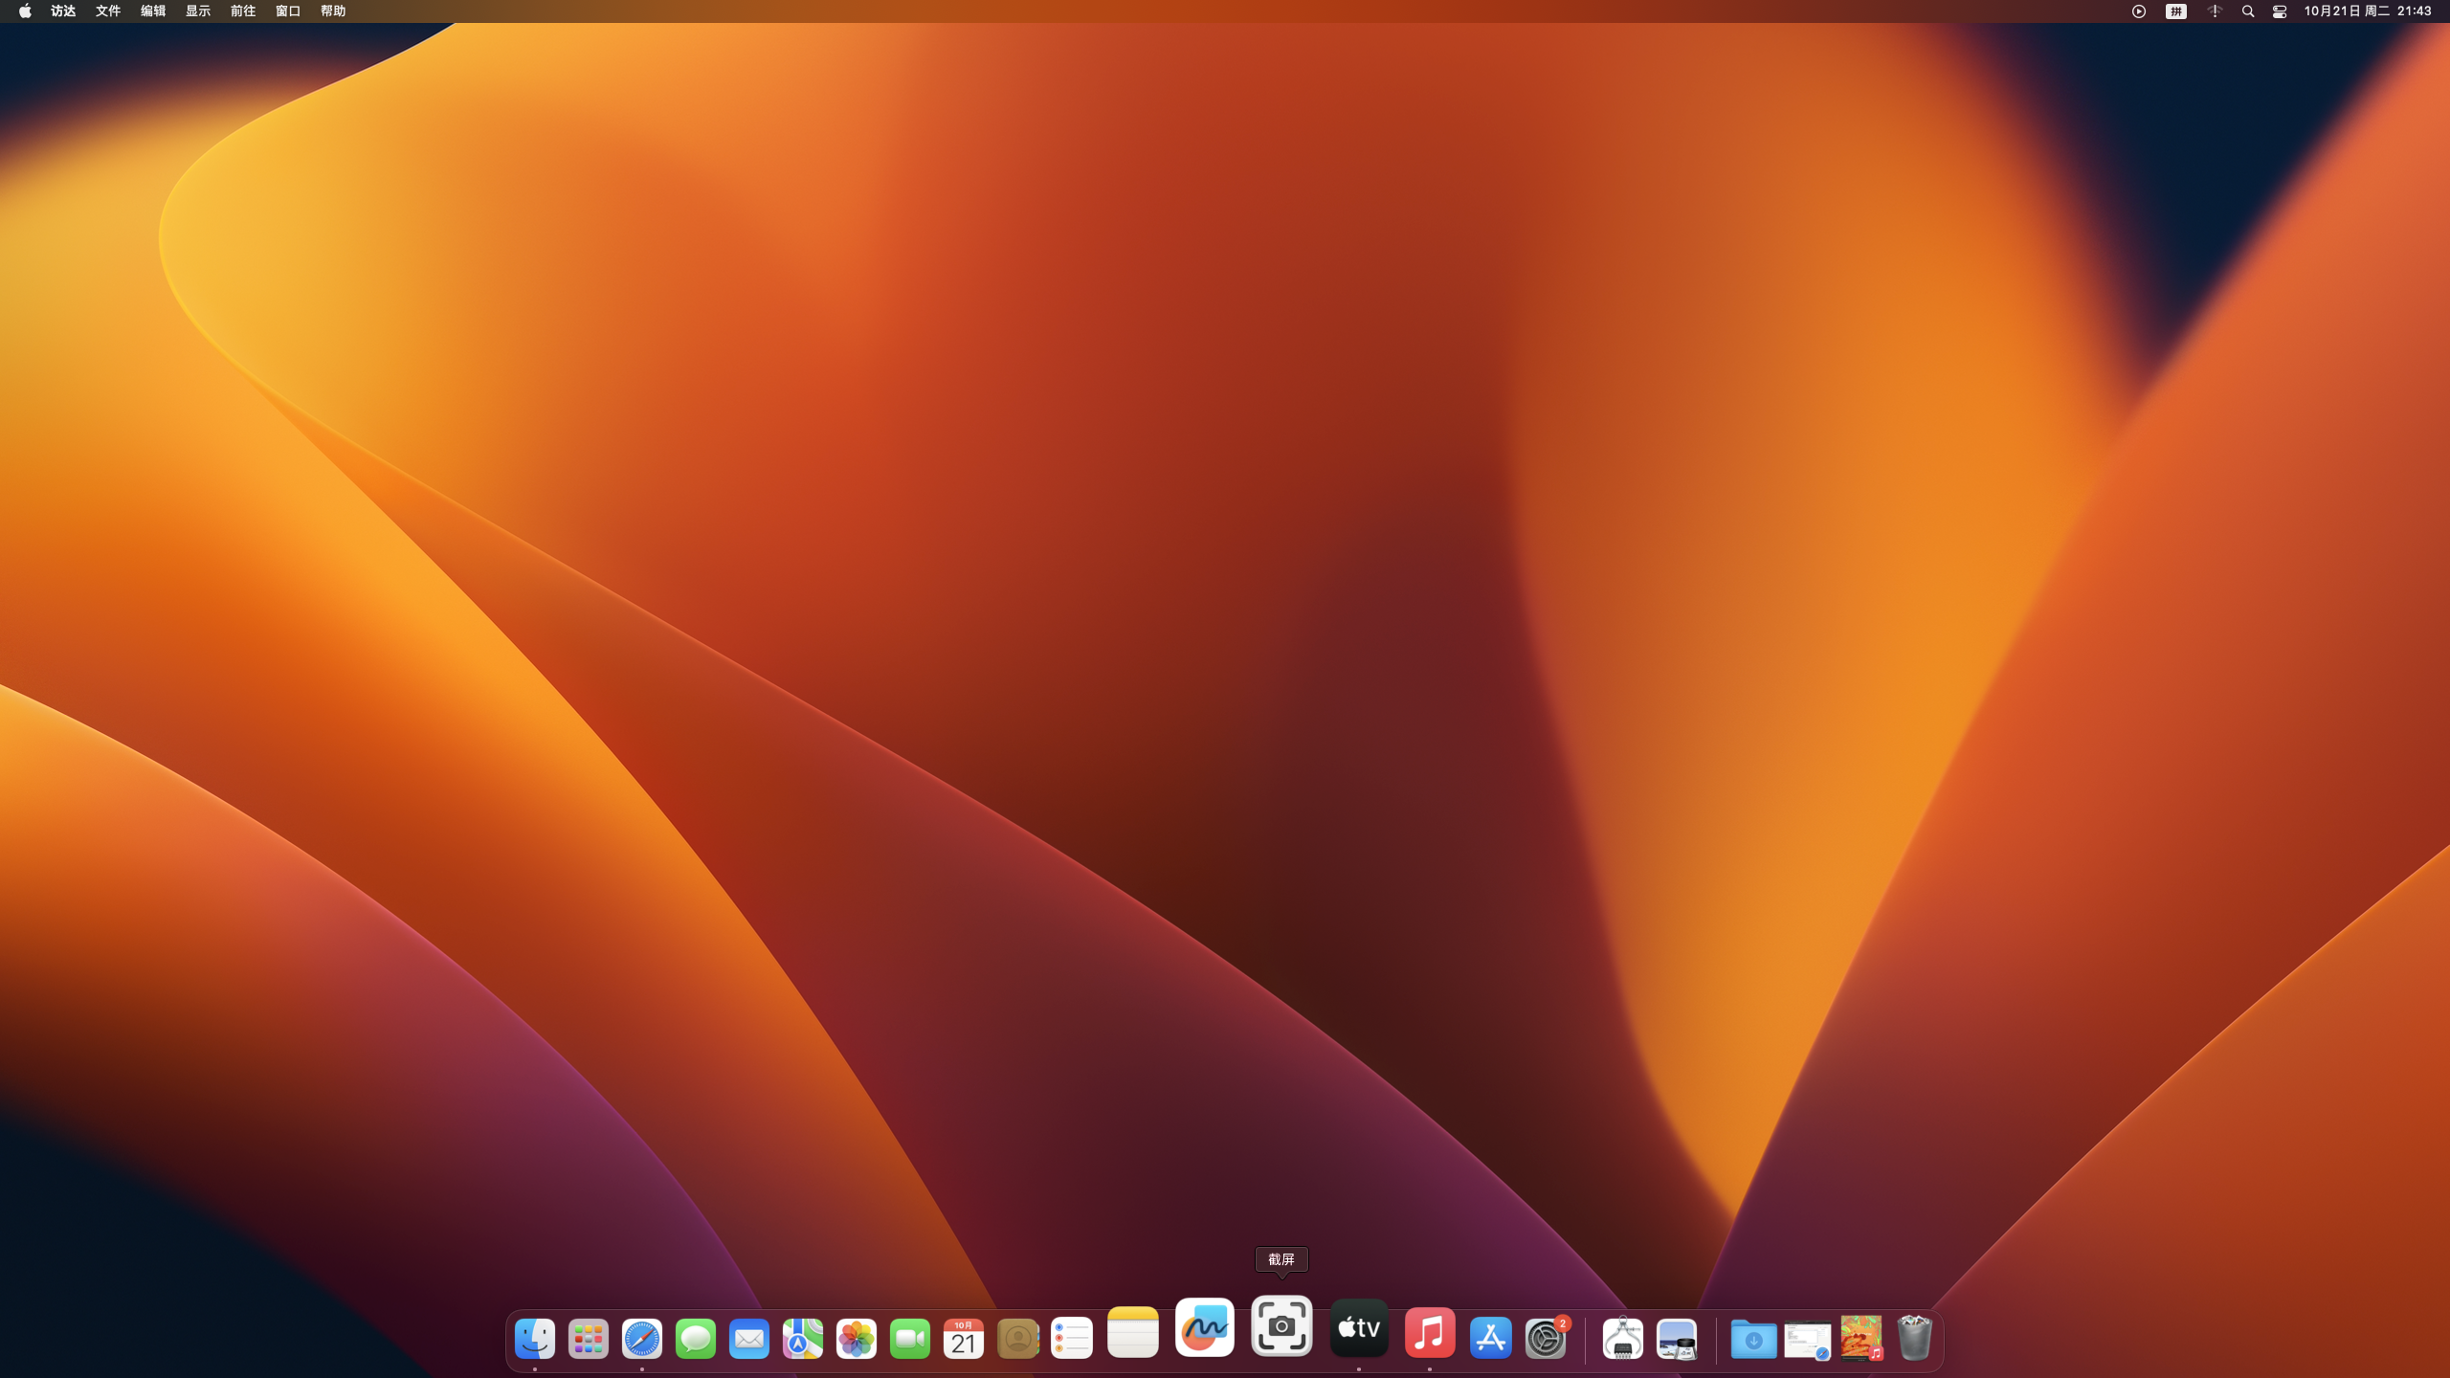
Task: Open the Control Center toggles icon
Action: click(x=2280, y=11)
